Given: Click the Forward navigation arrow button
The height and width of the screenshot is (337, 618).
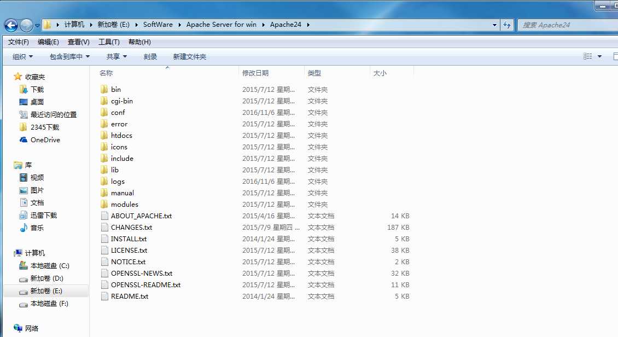Looking at the screenshot, I should click(26, 25).
